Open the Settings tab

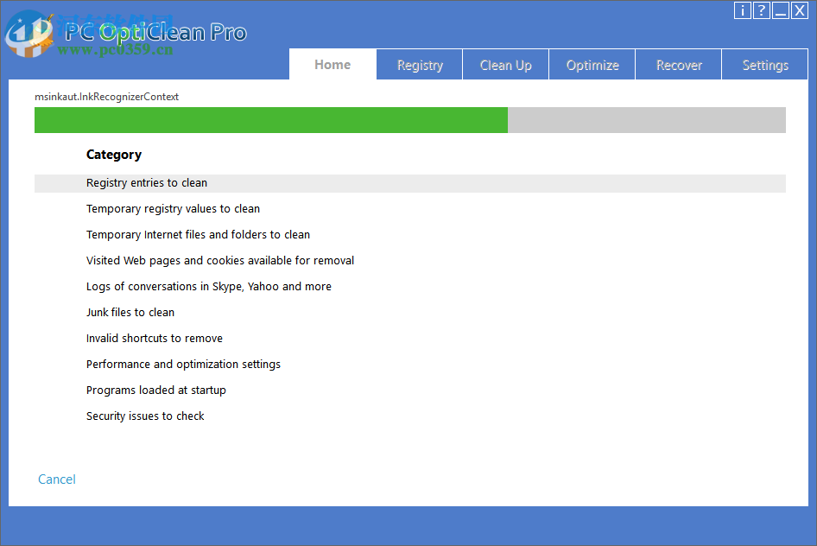pos(764,64)
